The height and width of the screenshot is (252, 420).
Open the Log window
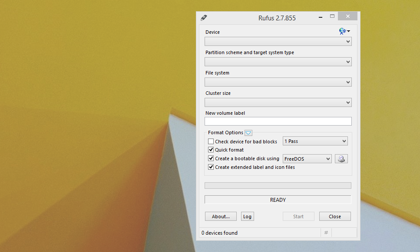[247, 216]
